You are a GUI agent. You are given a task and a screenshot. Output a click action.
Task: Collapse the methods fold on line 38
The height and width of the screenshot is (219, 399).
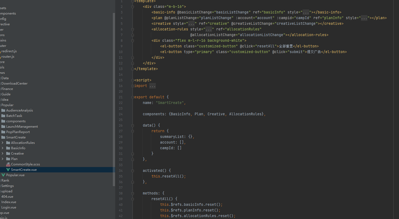(133, 193)
